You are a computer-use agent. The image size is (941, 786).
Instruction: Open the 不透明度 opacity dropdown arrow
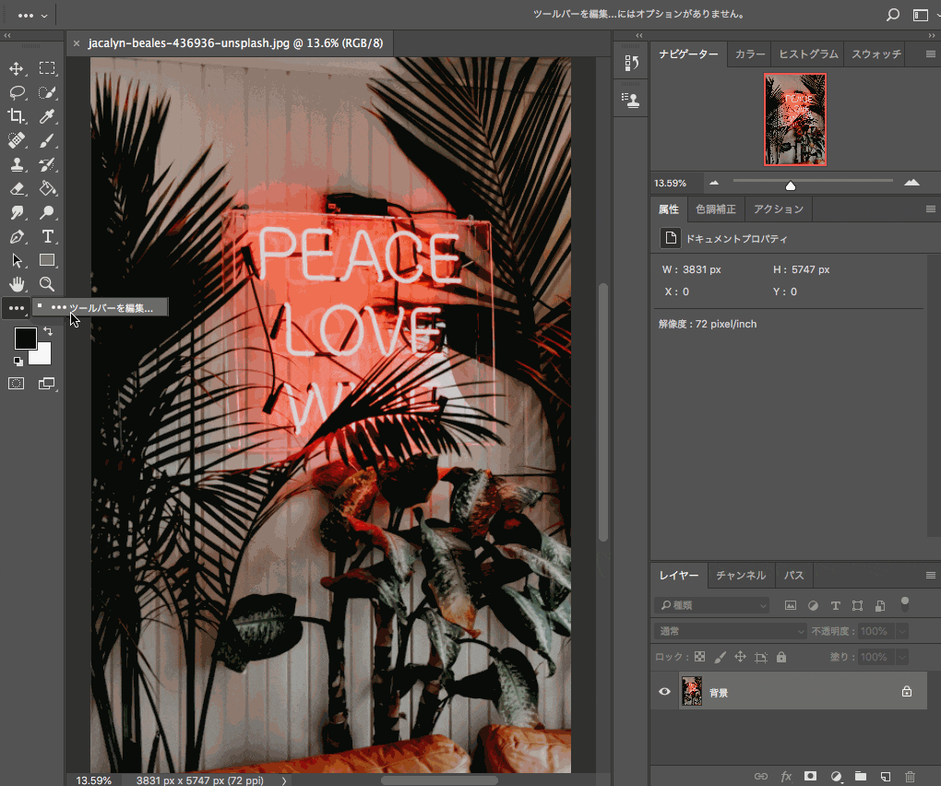tap(901, 631)
